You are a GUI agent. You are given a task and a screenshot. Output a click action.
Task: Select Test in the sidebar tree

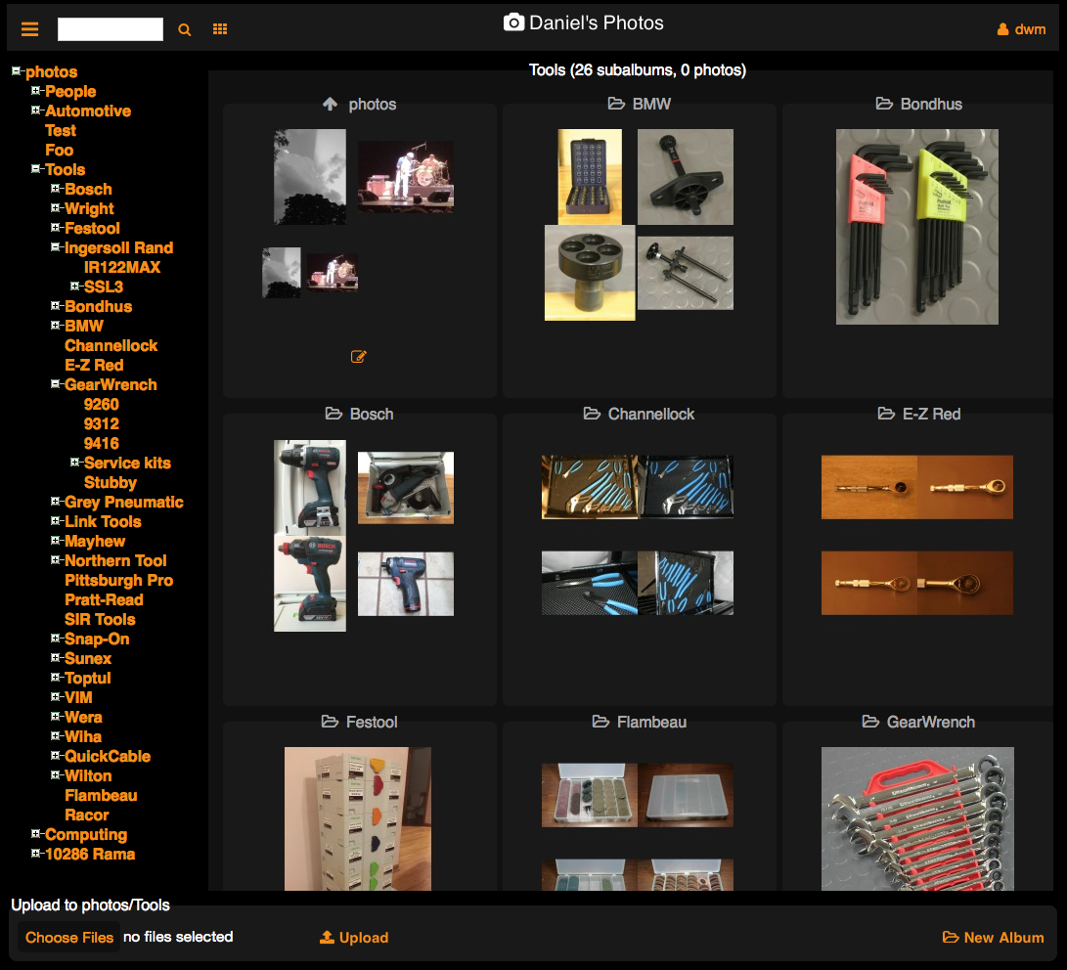pyautogui.click(x=61, y=131)
